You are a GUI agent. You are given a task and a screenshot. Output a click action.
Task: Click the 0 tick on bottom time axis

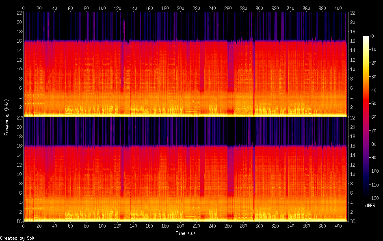24,226
